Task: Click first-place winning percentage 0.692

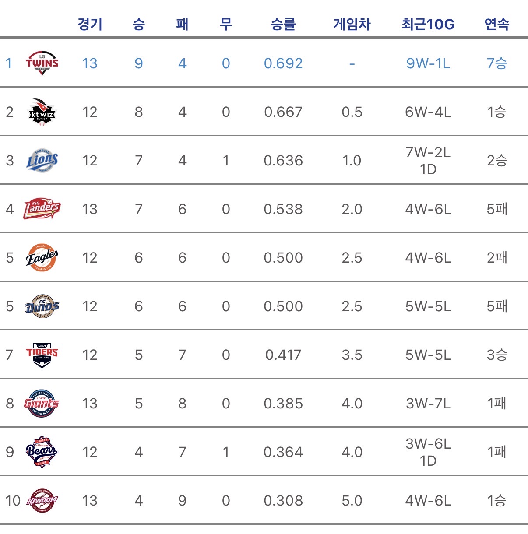Action: (x=283, y=63)
